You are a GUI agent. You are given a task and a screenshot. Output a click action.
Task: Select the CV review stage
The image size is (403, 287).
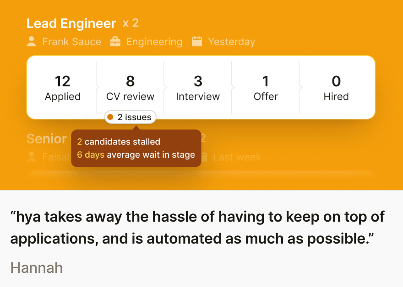[x=130, y=87]
